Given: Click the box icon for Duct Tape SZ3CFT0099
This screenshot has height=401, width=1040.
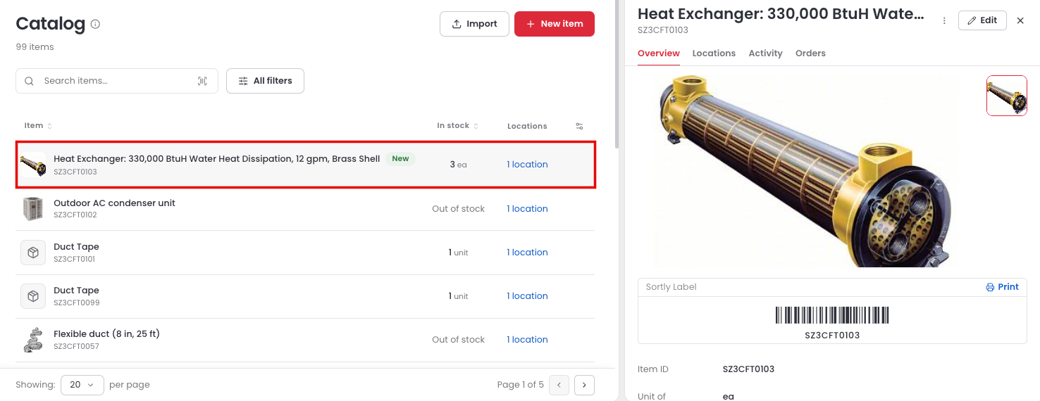Looking at the screenshot, I should tap(33, 296).
